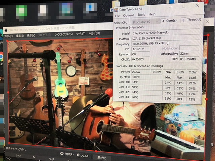Click the Platform field LGA 1150
Screen dimensions: 215x161
(166, 38)
